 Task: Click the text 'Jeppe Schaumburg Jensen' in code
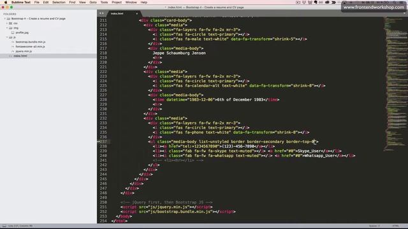[x=179, y=53]
